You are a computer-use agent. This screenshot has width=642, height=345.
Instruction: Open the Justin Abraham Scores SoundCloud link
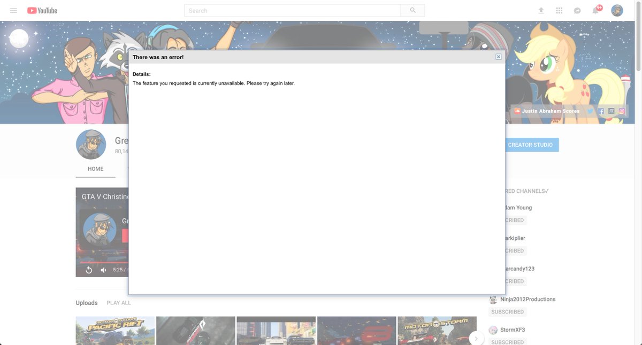click(x=547, y=111)
